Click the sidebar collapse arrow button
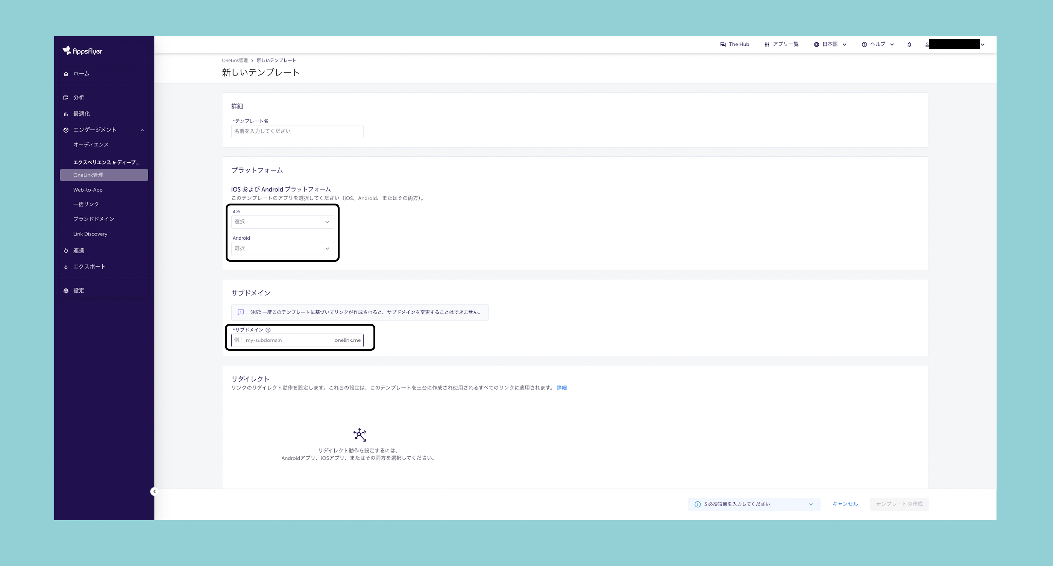Screen dimensions: 1053x566 [x=154, y=491]
